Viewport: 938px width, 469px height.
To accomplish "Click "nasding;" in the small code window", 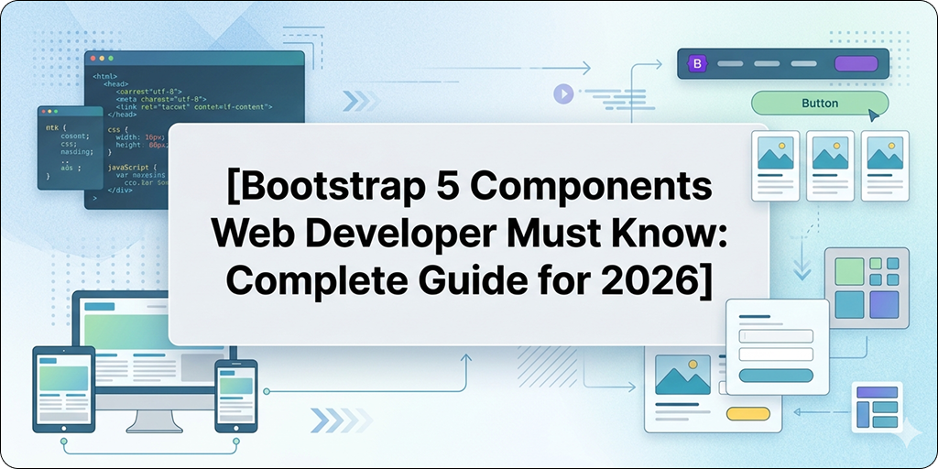I will [x=77, y=151].
